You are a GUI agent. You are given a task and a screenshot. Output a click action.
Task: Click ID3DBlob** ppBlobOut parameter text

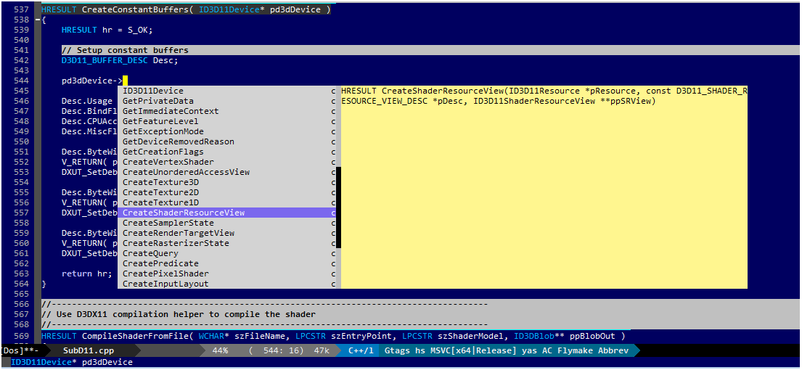tap(564, 337)
